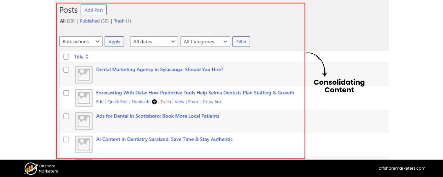Screen dimensions: 443x177
Task: Open Quick Edit for the Forecasting post
Action: pyautogui.click(x=118, y=102)
